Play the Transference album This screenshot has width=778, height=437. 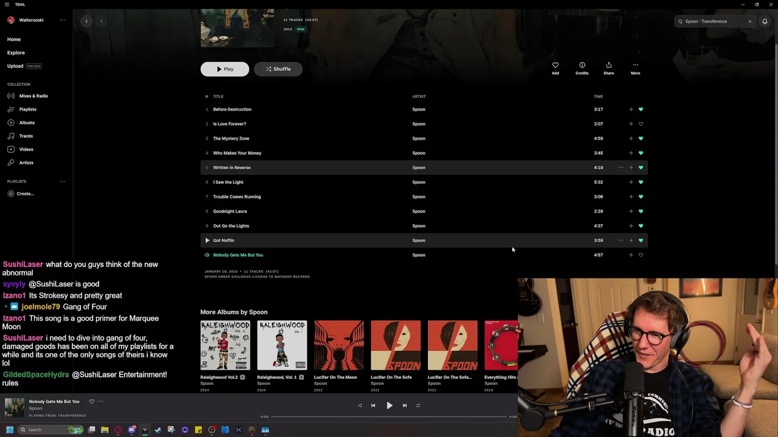tap(225, 69)
